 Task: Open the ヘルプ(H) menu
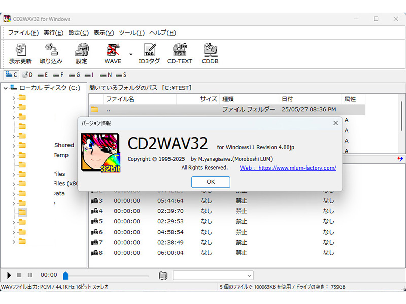pos(162,33)
